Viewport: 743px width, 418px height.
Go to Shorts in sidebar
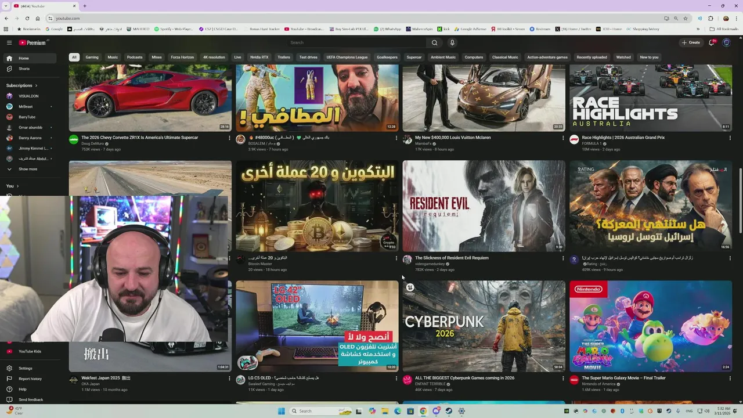pyautogui.click(x=30, y=69)
